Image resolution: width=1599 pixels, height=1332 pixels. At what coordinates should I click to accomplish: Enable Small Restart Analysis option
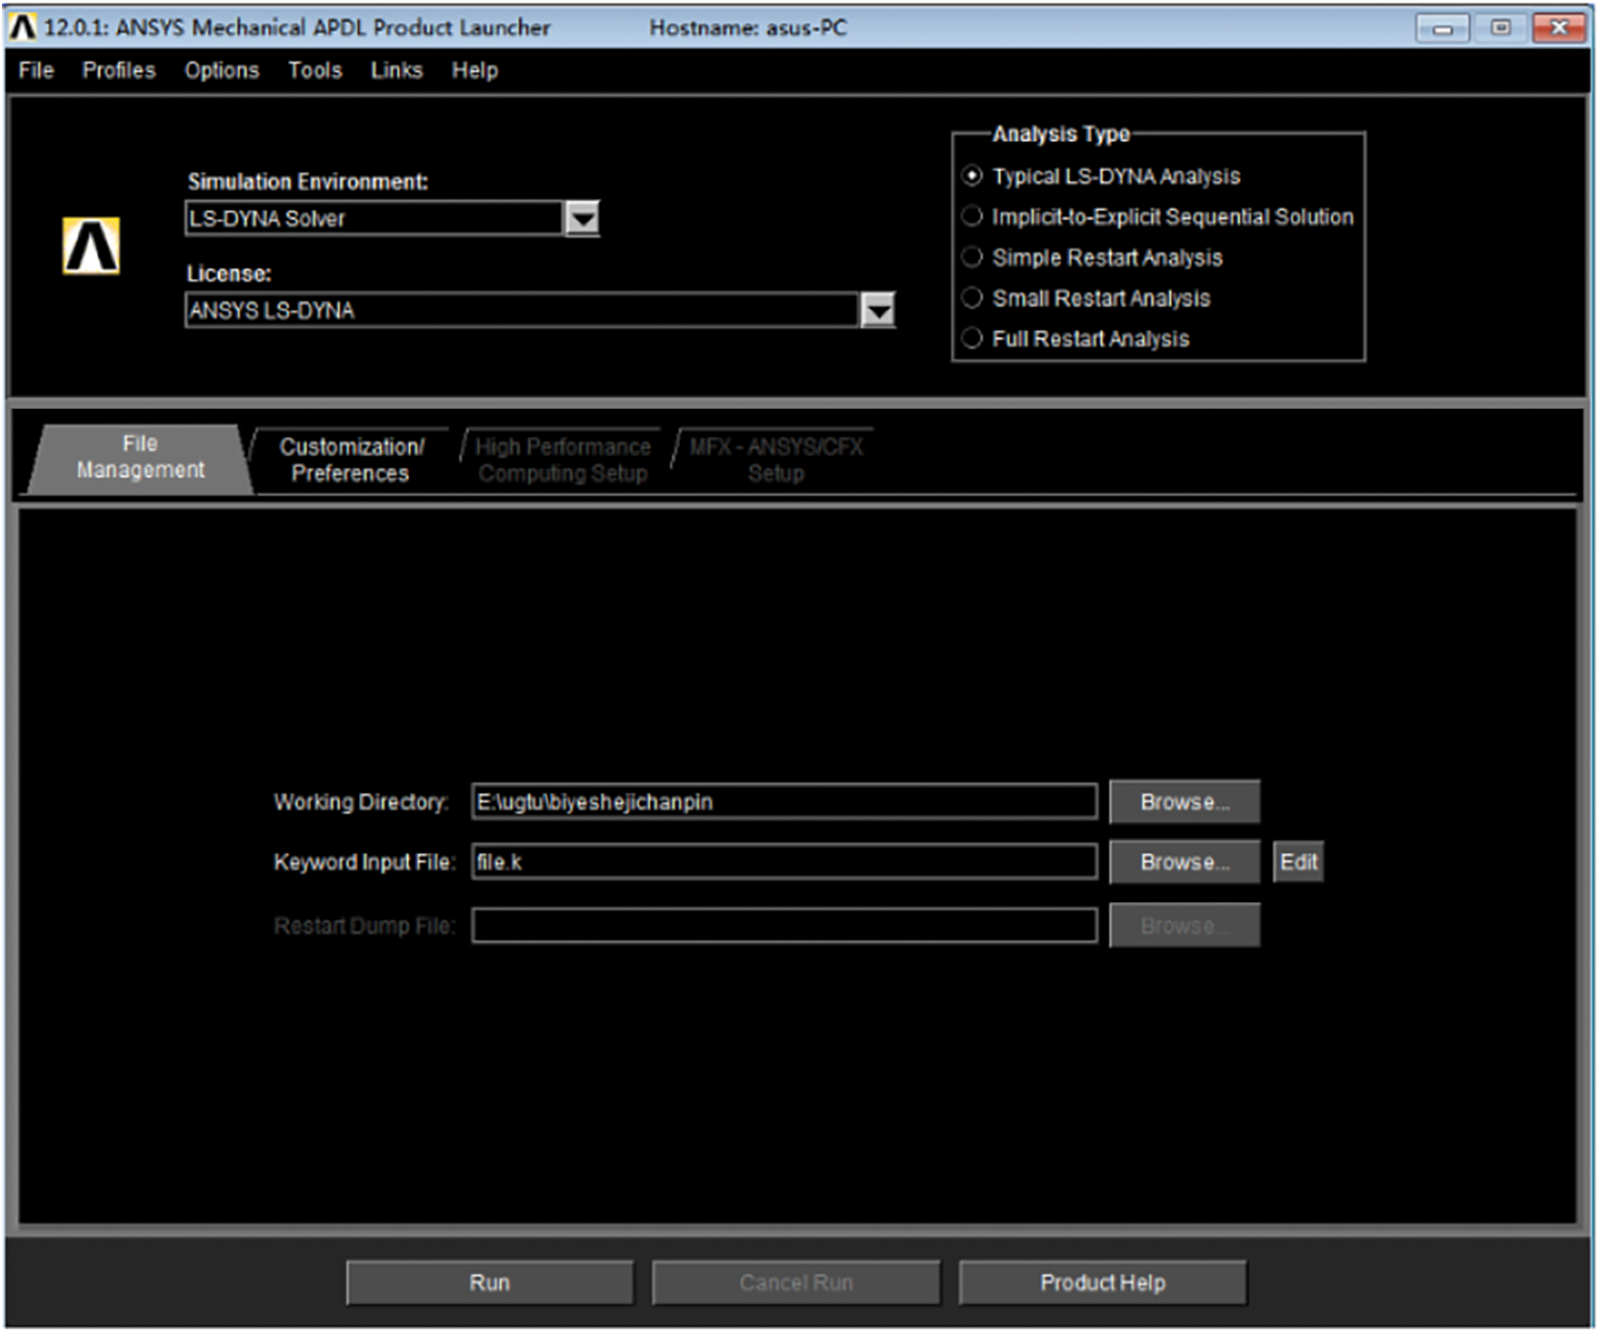pos(972,298)
